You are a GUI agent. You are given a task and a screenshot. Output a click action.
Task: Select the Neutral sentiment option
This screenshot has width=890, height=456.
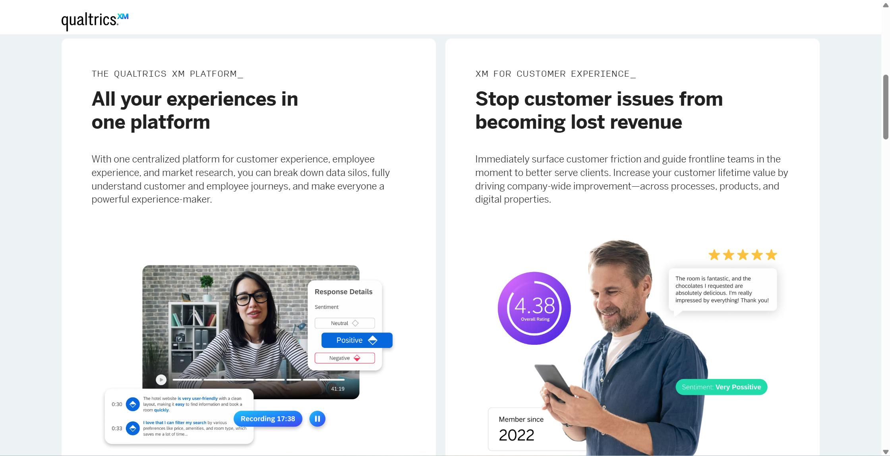pyautogui.click(x=344, y=323)
